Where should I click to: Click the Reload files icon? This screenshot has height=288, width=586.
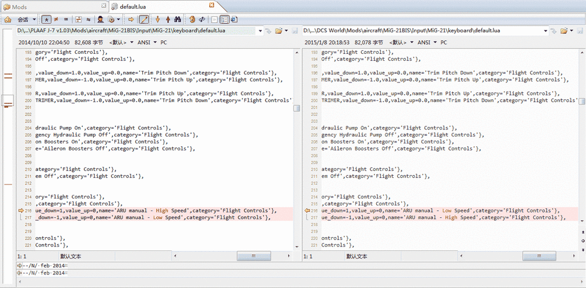click(202, 19)
